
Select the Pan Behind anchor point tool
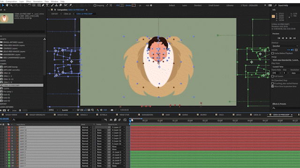tap(34, 5)
